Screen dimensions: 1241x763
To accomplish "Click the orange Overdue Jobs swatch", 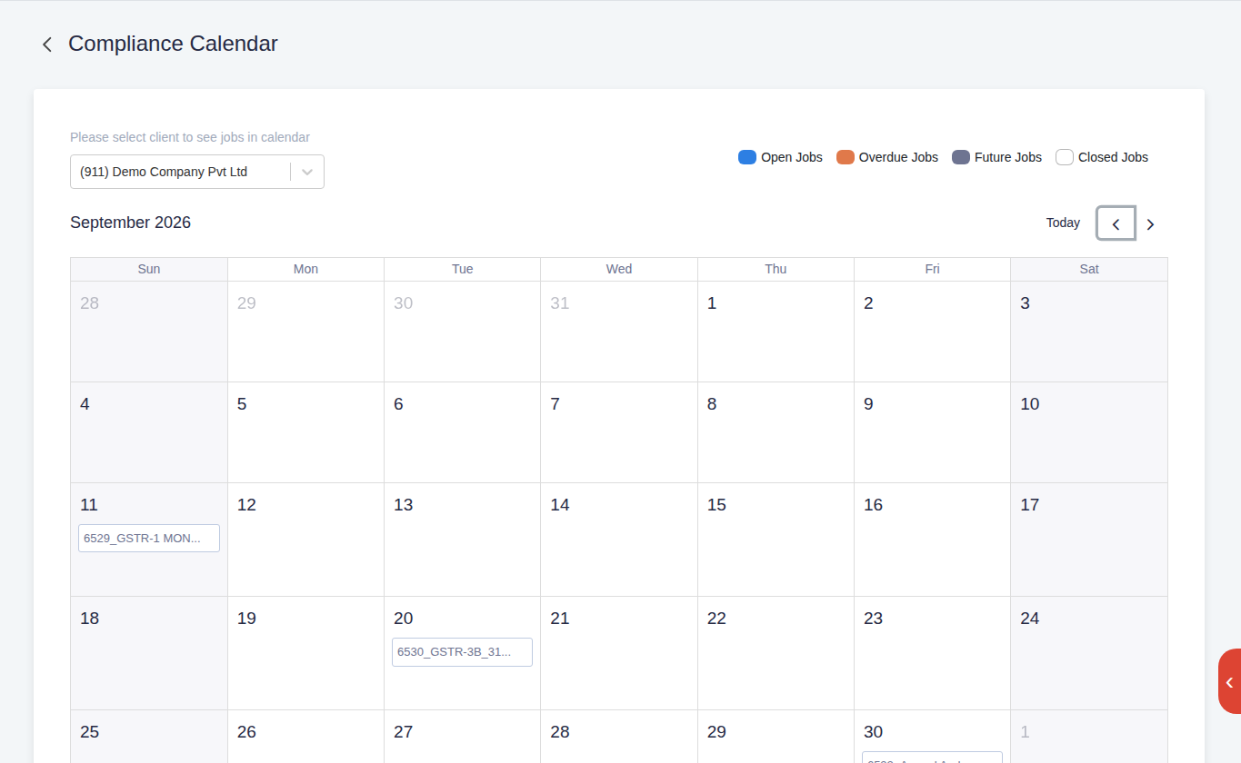I will [x=846, y=157].
